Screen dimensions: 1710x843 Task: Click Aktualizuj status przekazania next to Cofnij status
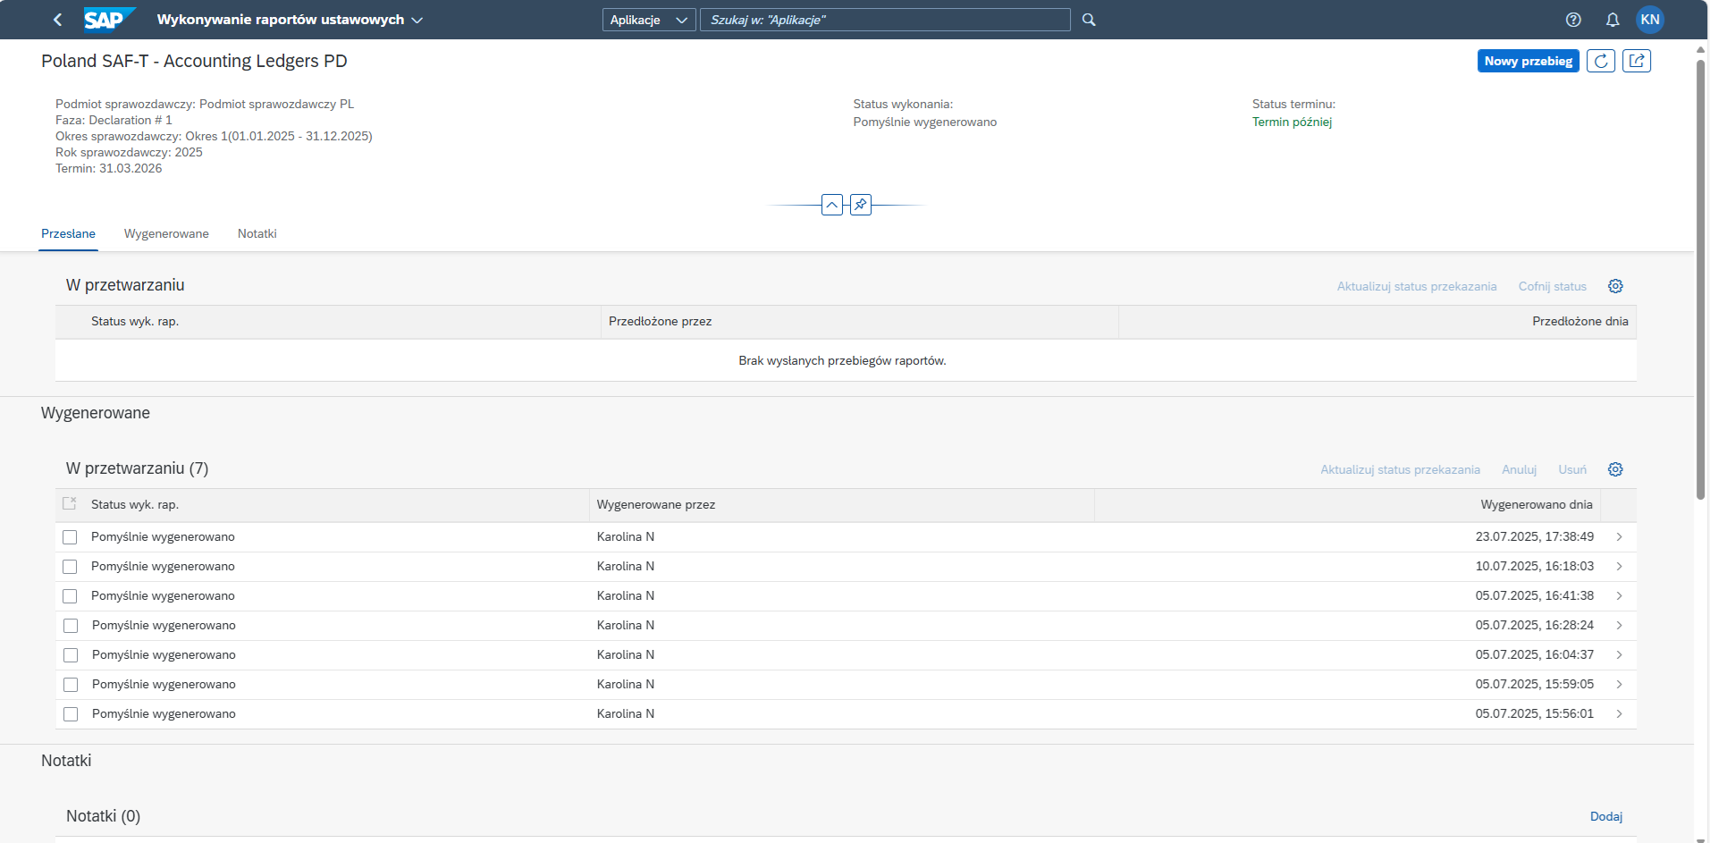(x=1417, y=286)
